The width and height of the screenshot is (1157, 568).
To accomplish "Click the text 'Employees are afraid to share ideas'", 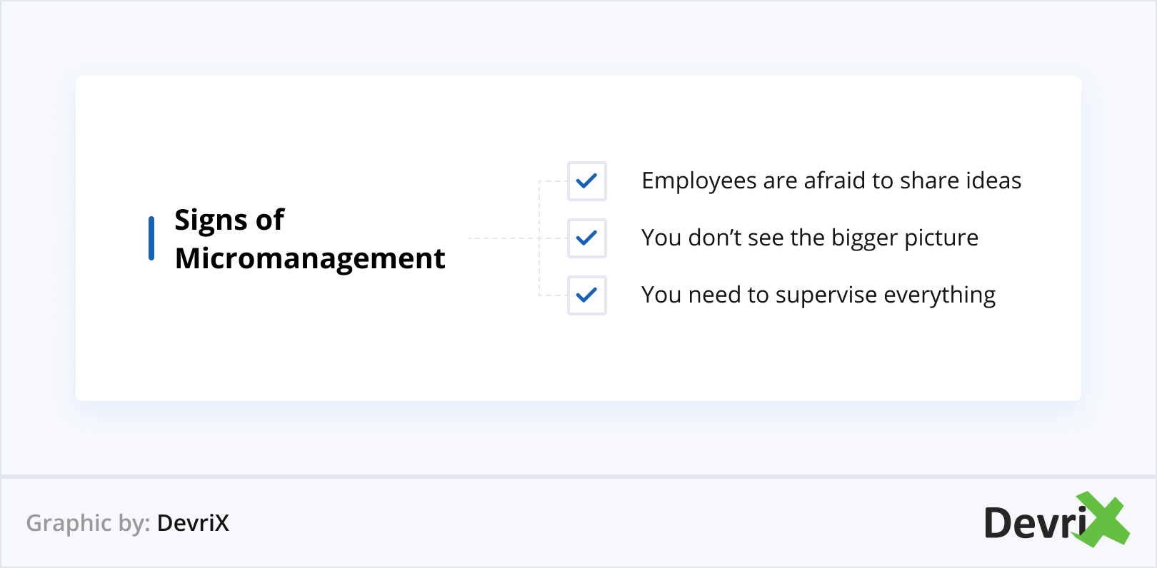I will pyautogui.click(x=831, y=181).
